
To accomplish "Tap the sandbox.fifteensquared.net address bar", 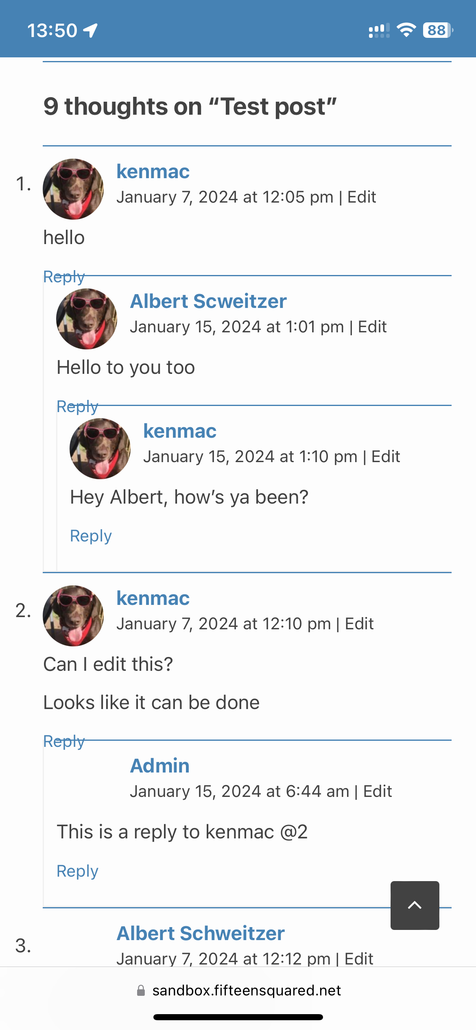I will (x=246, y=991).
